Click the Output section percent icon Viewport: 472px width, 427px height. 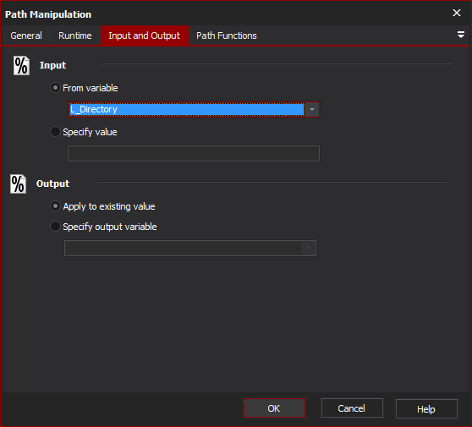click(x=18, y=183)
